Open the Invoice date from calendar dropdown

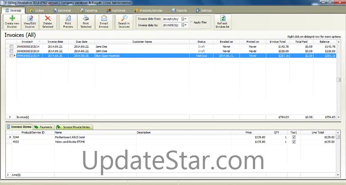[184, 19]
